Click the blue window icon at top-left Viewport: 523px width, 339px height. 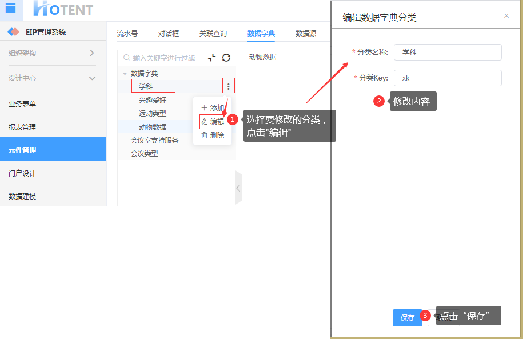(10, 8)
